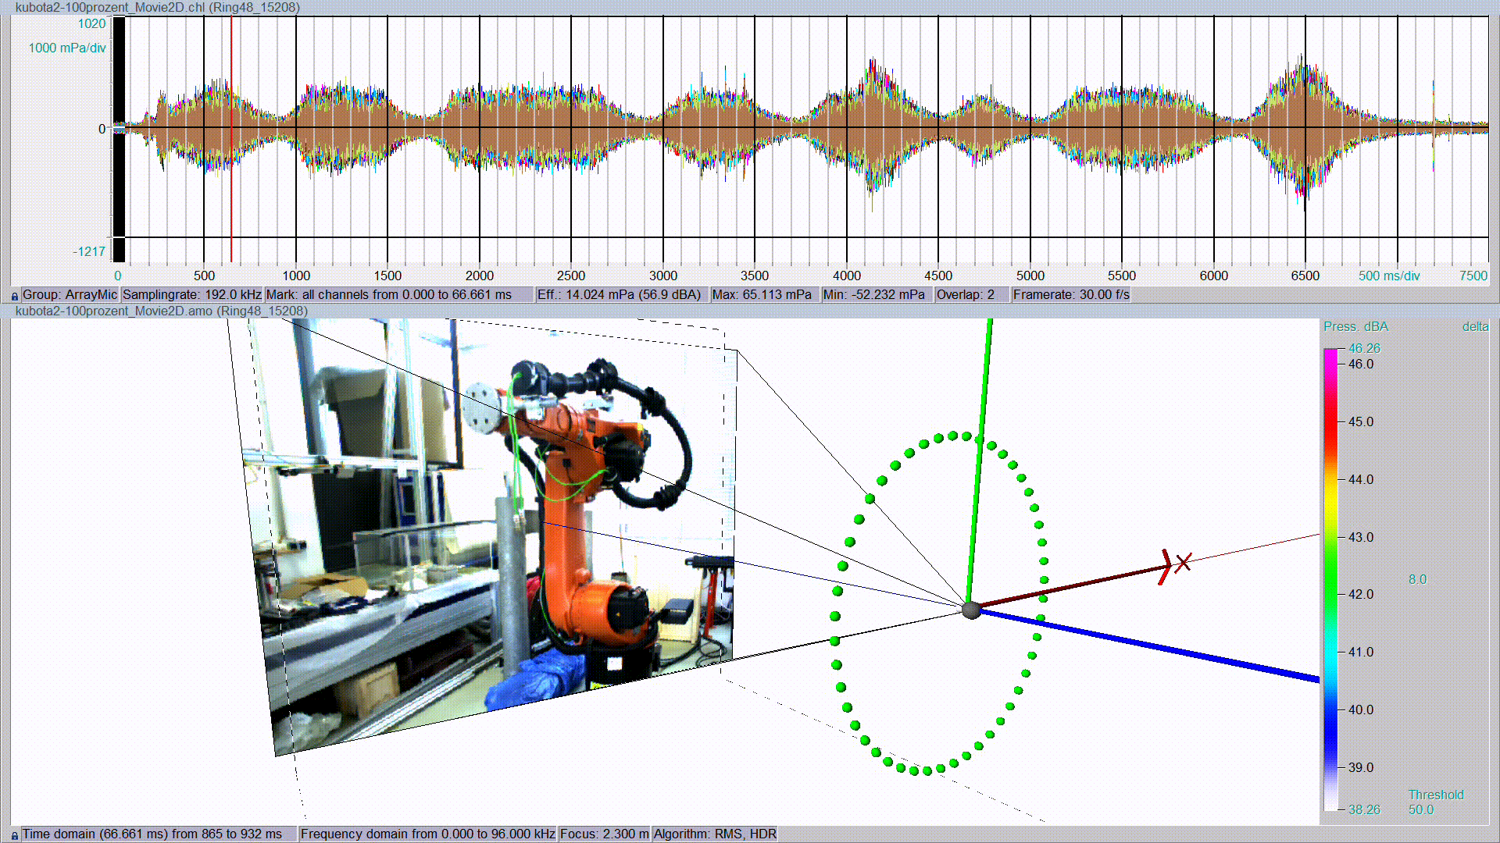Viewport: 1500px width, 843px height.
Task: Select the kubota2 Movie2D.chl window title
Action: pyautogui.click(x=157, y=7)
